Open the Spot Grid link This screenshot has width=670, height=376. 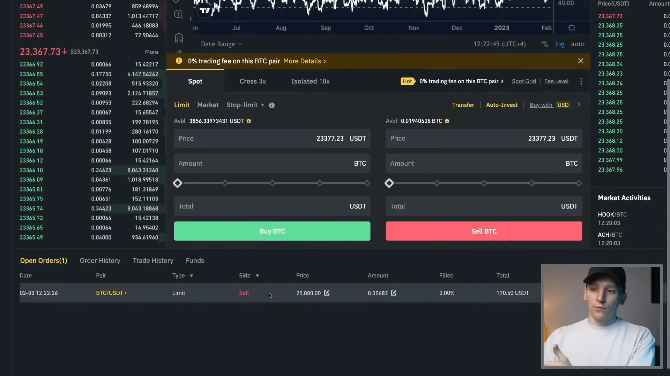pyautogui.click(x=524, y=81)
